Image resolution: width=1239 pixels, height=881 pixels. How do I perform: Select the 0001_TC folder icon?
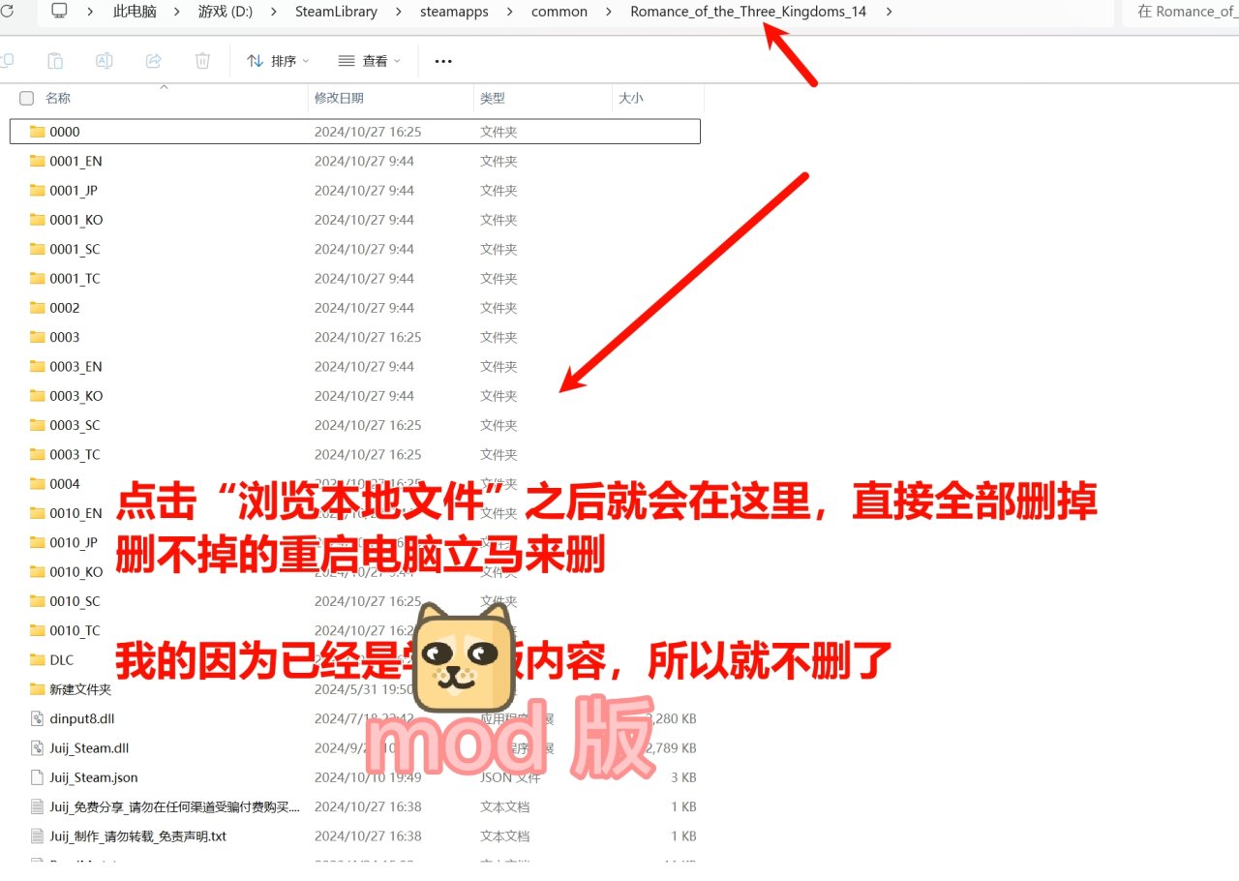pyautogui.click(x=37, y=278)
